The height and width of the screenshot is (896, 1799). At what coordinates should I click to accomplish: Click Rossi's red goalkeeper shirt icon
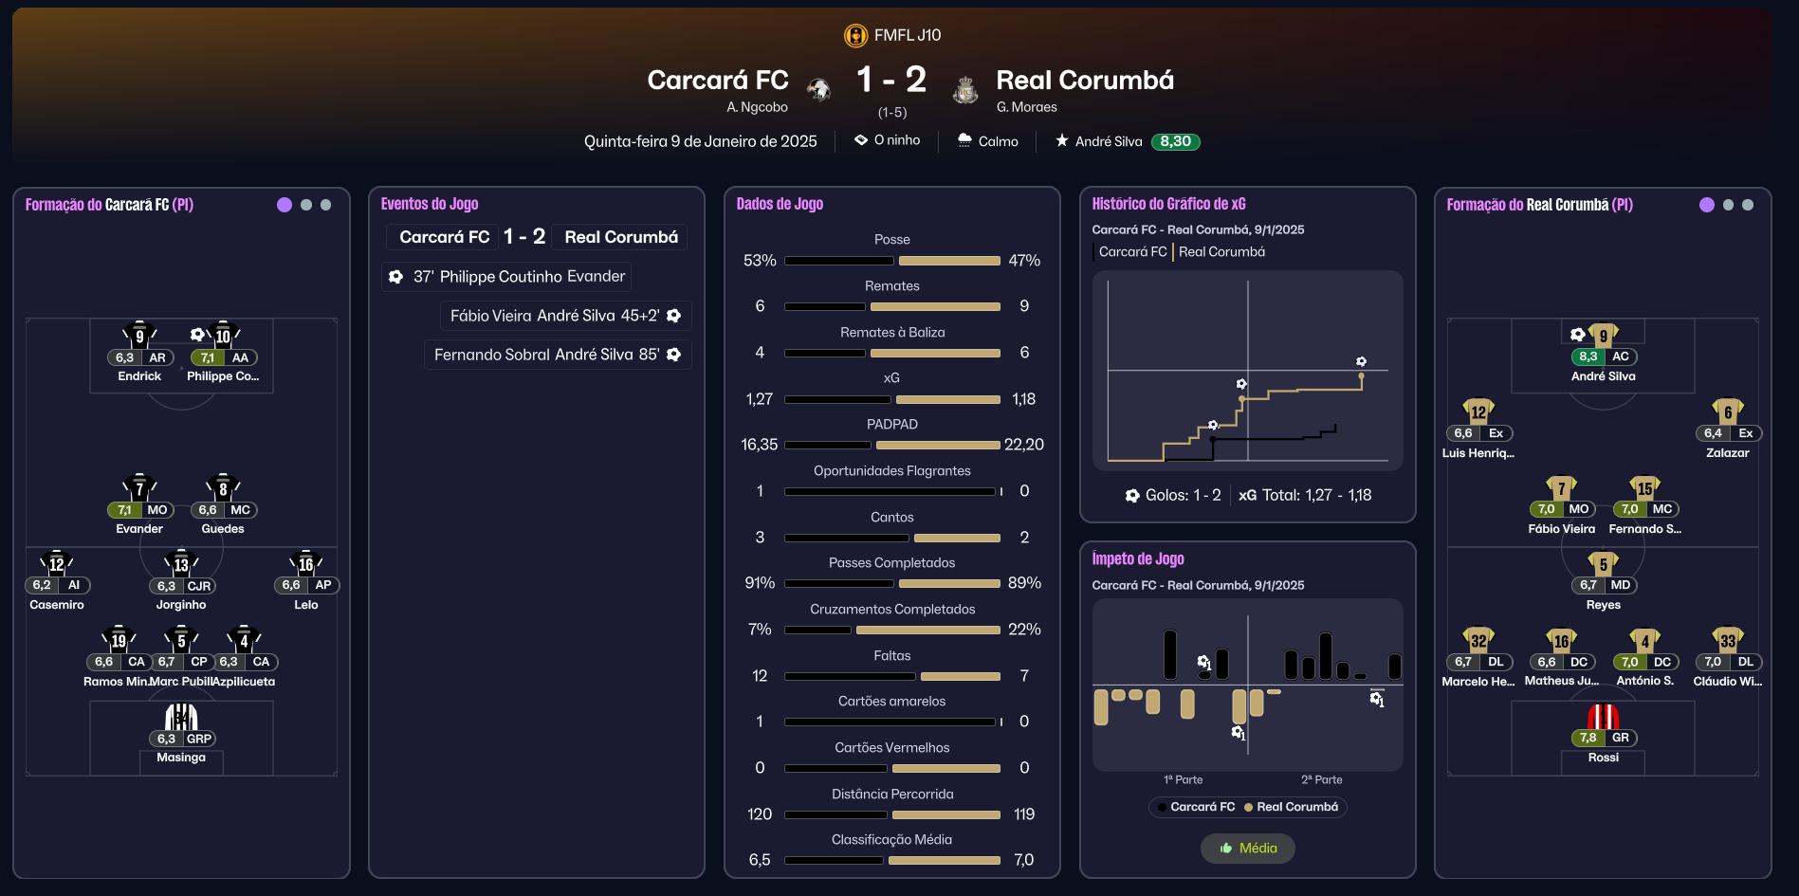tap(1603, 716)
